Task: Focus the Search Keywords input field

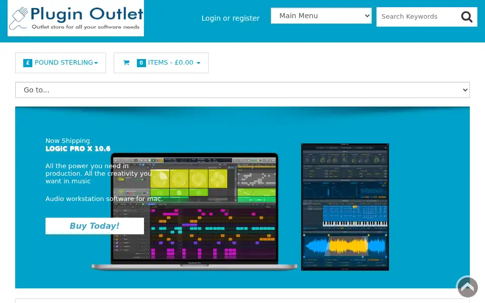Action: 418,17
